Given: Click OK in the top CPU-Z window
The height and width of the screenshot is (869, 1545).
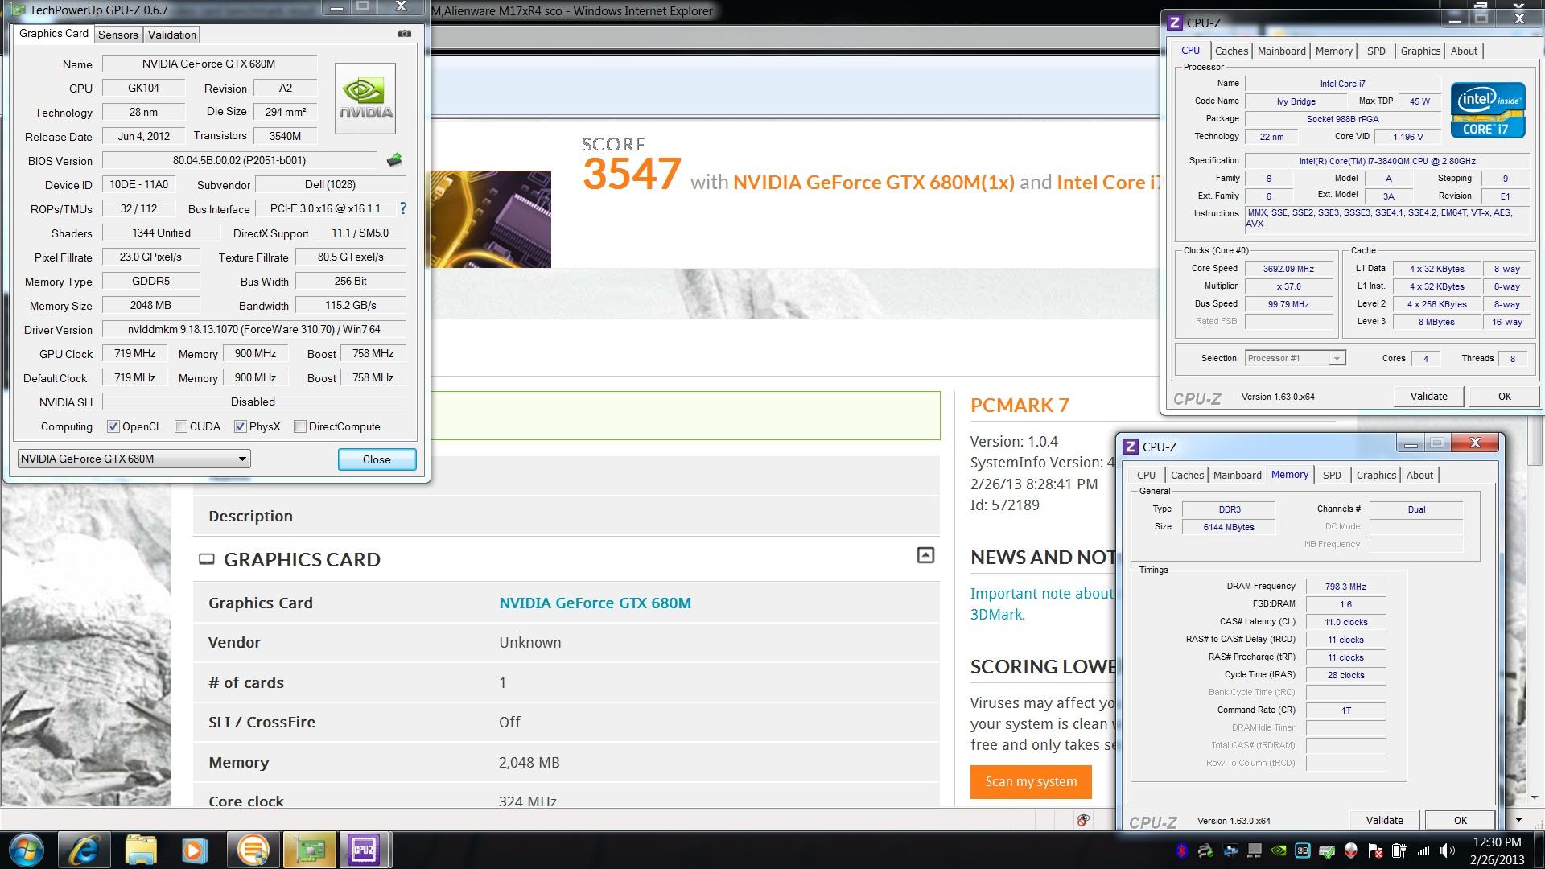Looking at the screenshot, I should 1504,396.
